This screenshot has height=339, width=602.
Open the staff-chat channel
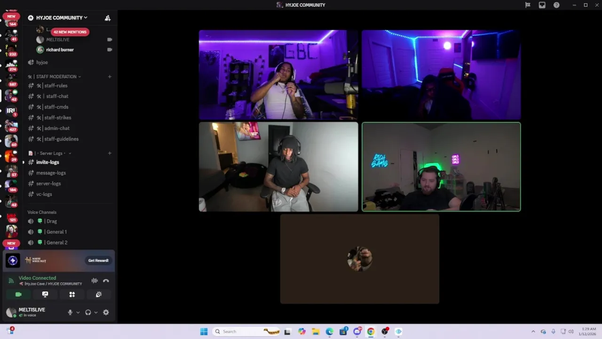[57, 97]
